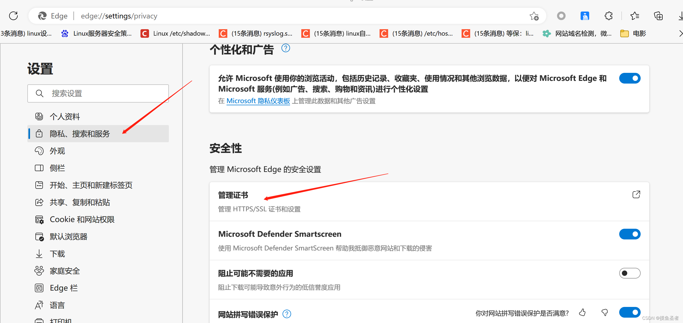The height and width of the screenshot is (323, 683).
Task: Add this page to favorites star icon
Action: (x=534, y=16)
